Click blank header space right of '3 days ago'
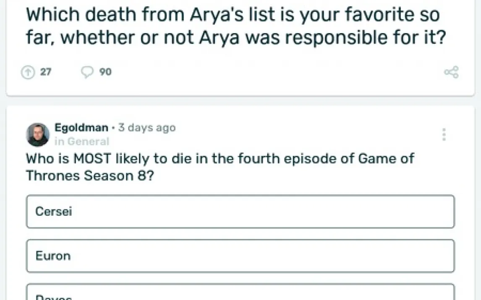The width and height of the screenshot is (481, 300). (294, 128)
